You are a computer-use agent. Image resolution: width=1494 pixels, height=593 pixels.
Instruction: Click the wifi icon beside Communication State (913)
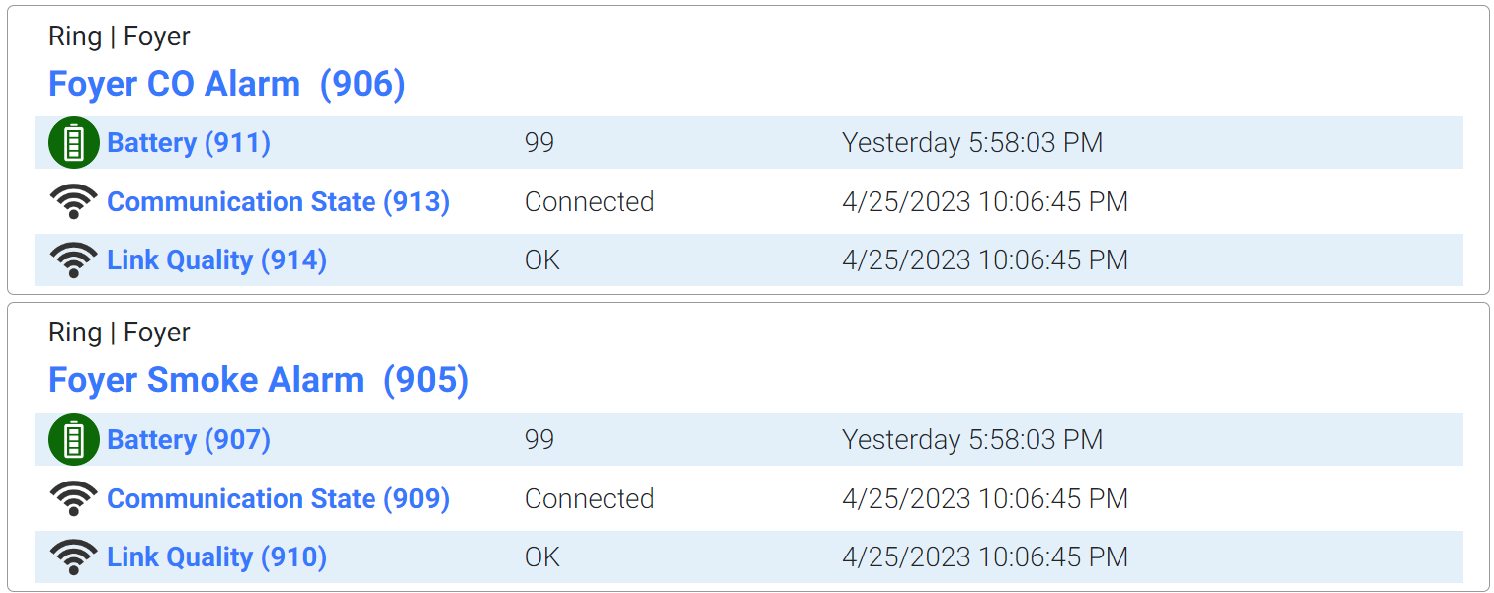(x=74, y=201)
